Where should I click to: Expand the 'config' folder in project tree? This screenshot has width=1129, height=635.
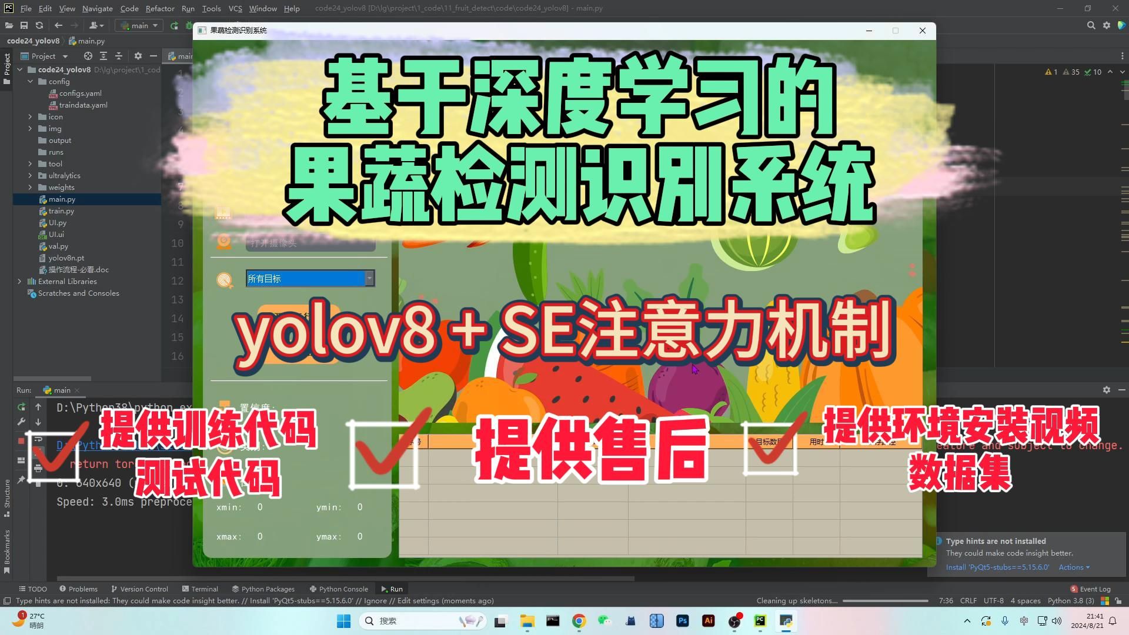click(30, 81)
